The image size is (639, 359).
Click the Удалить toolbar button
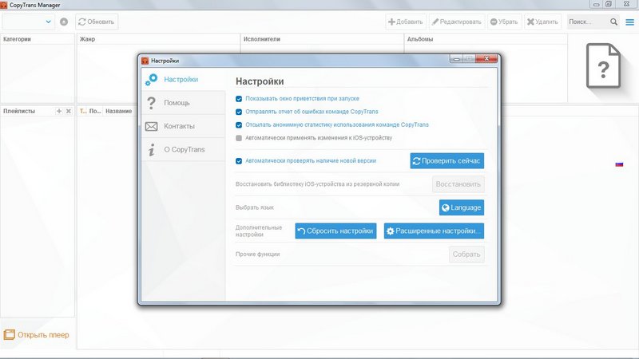pyautogui.click(x=542, y=22)
